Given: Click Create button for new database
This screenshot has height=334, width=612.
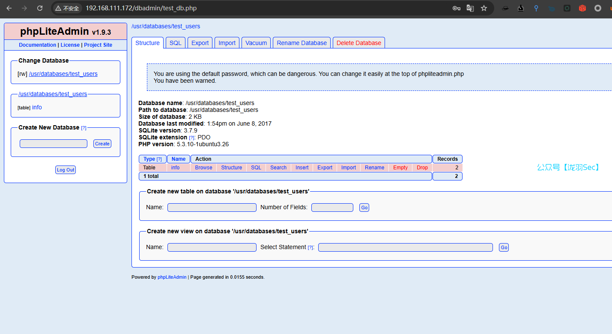Looking at the screenshot, I should coord(102,144).
